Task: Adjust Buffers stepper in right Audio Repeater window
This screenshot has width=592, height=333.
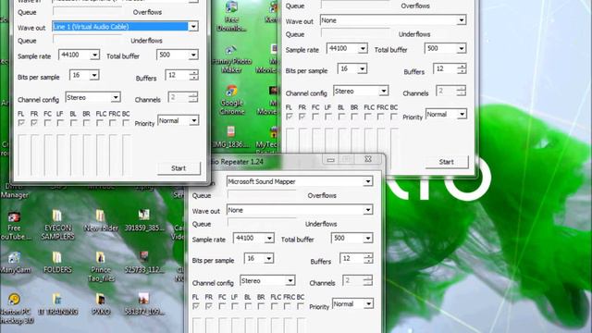Action: [462, 68]
